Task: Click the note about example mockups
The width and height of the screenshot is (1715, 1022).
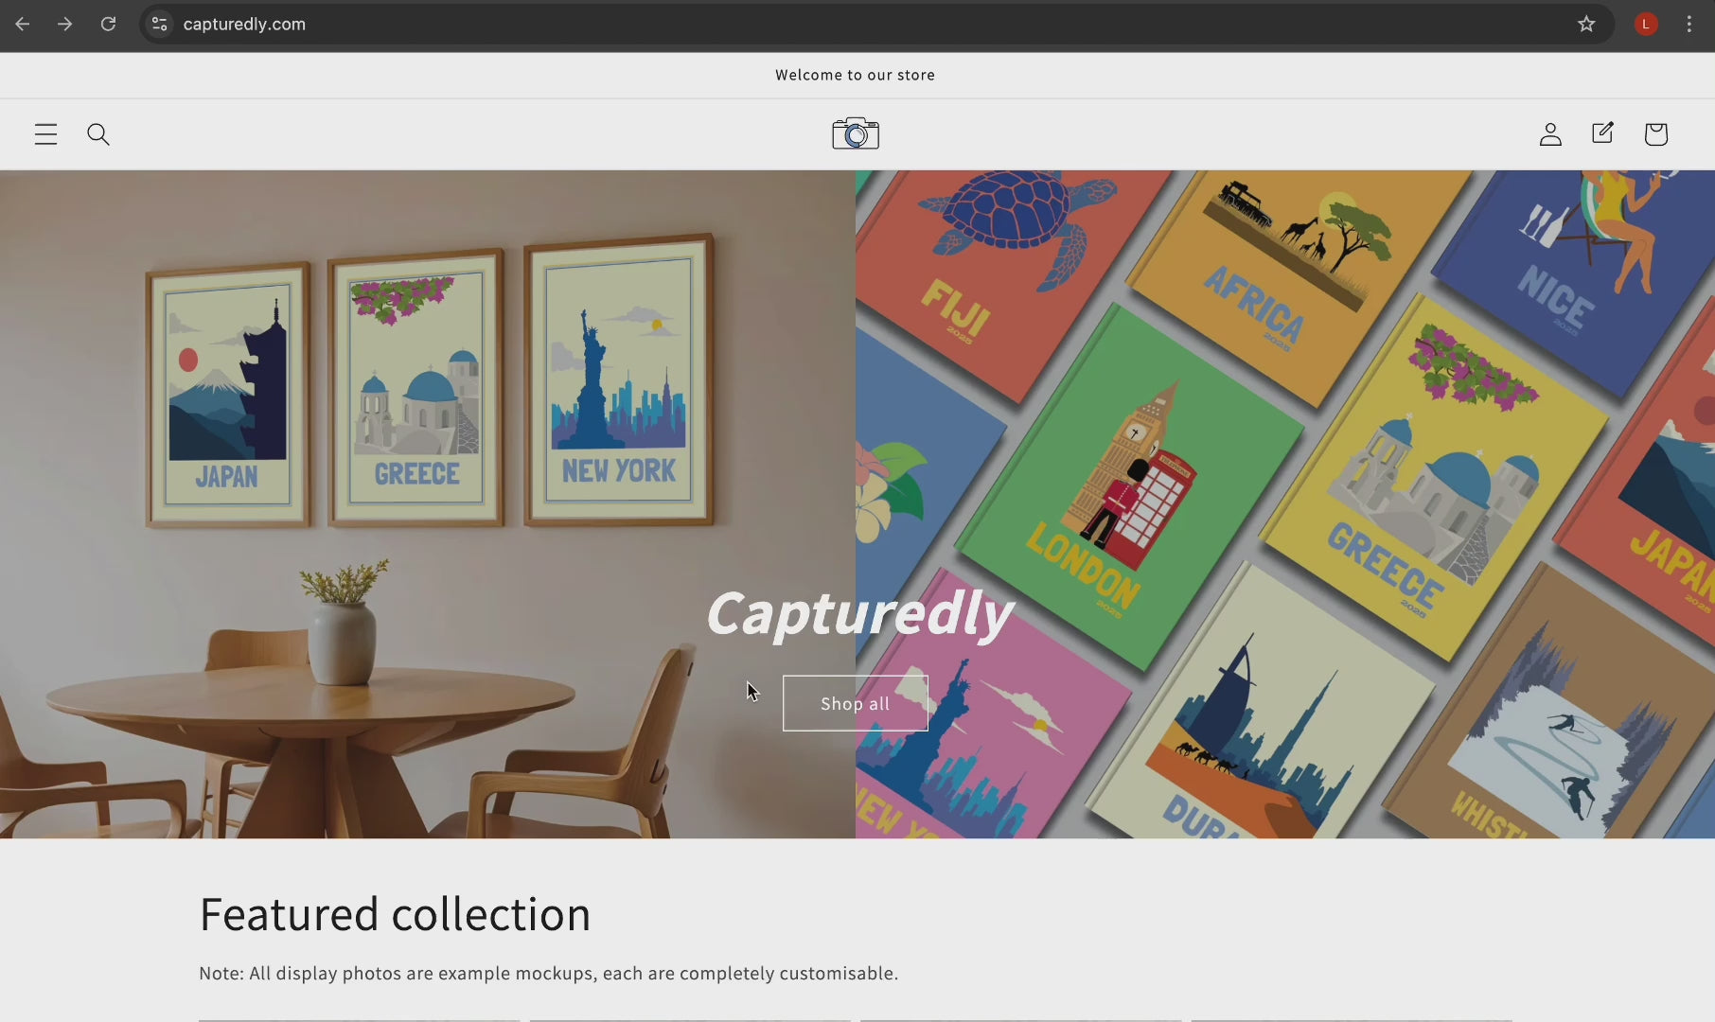Action: click(549, 973)
